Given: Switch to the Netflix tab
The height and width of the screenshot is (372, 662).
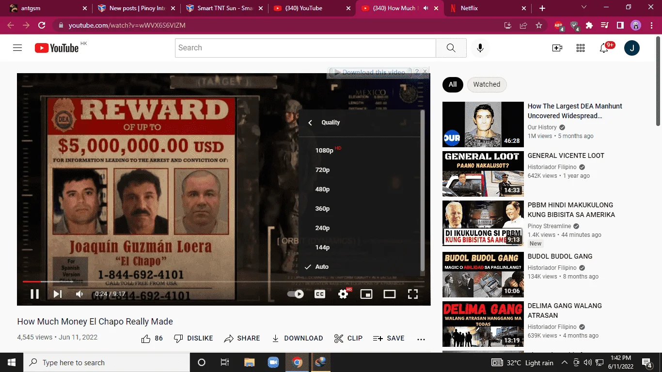Looking at the screenshot, I should click(x=489, y=8).
